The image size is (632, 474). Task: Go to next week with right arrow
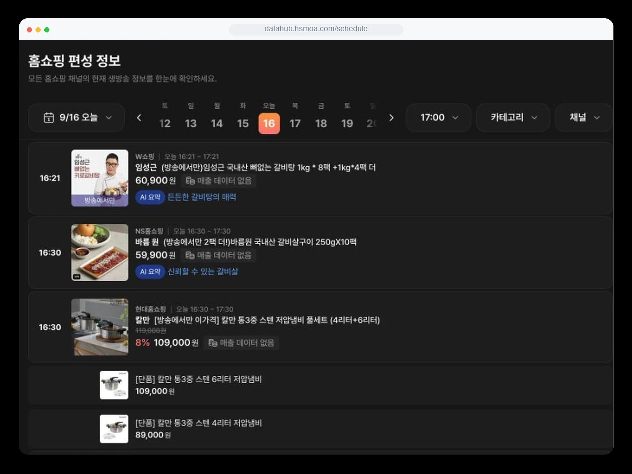(x=391, y=118)
